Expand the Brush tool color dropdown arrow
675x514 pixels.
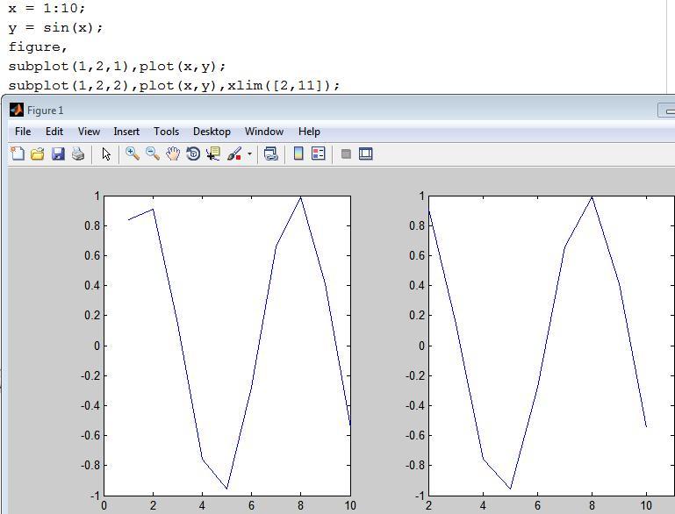(249, 153)
